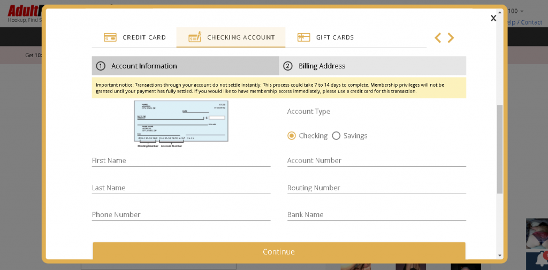This screenshot has height=270, width=548.
Task: Click the checking account check icon
Action: click(194, 37)
